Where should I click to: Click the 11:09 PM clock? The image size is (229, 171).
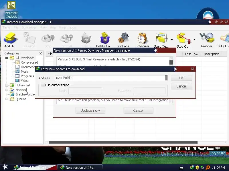[218, 168]
